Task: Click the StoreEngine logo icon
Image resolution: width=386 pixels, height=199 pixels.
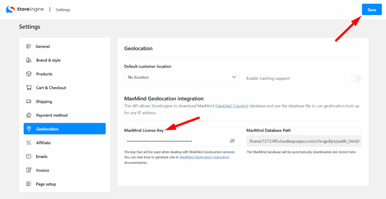Action: tap(10, 9)
